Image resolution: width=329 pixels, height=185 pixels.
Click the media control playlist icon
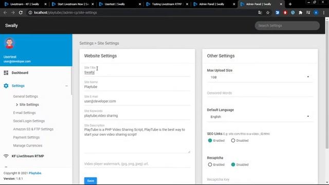click(x=308, y=12)
